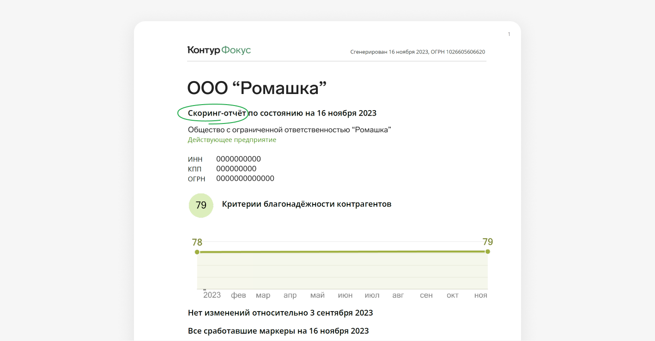Click the Нет изменений относительно 3 сентября text
655x341 pixels.
(280, 313)
